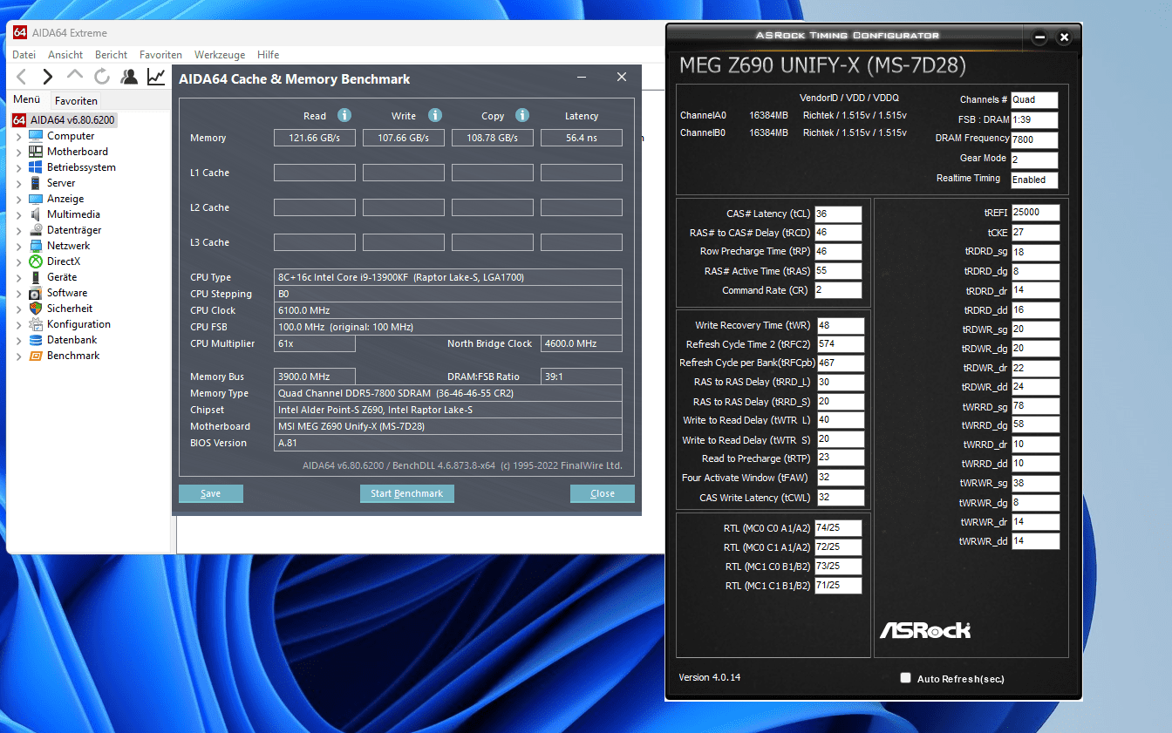Switch to the Menü sidebar tab
Image resolution: width=1172 pixels, height=733 pixels.
tap(27, 99)
